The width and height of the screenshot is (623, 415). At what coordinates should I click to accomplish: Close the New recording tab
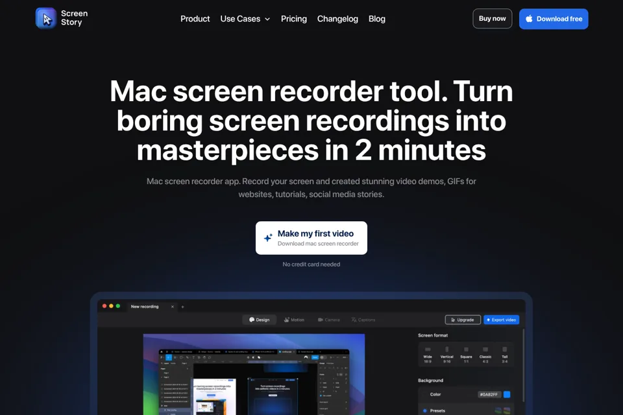tap(173, 307)
